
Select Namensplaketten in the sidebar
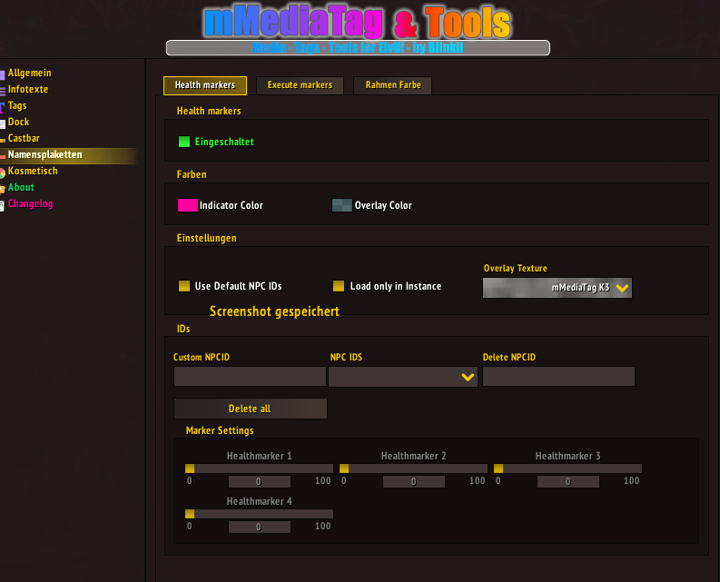click(45, 155)
